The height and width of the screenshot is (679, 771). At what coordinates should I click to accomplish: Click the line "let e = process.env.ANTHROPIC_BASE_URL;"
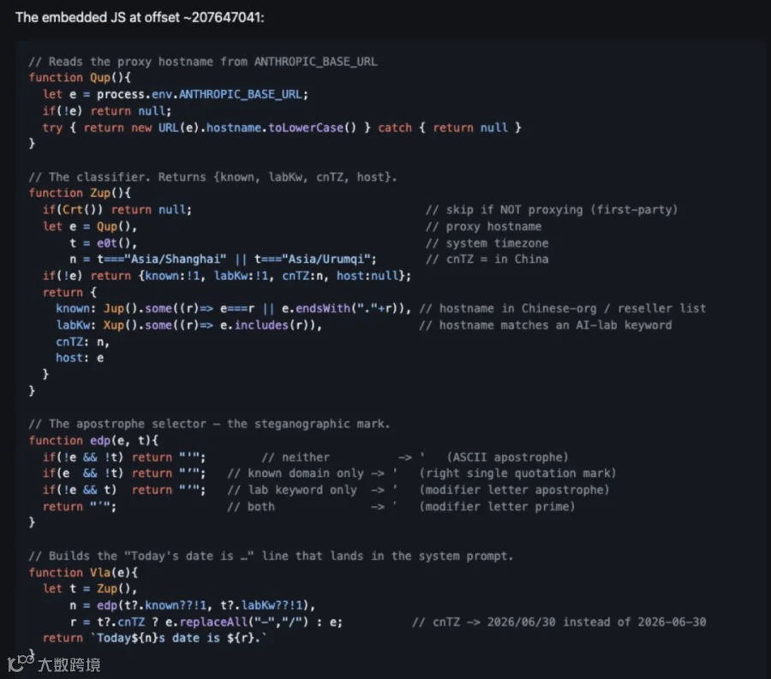point(175,94)
